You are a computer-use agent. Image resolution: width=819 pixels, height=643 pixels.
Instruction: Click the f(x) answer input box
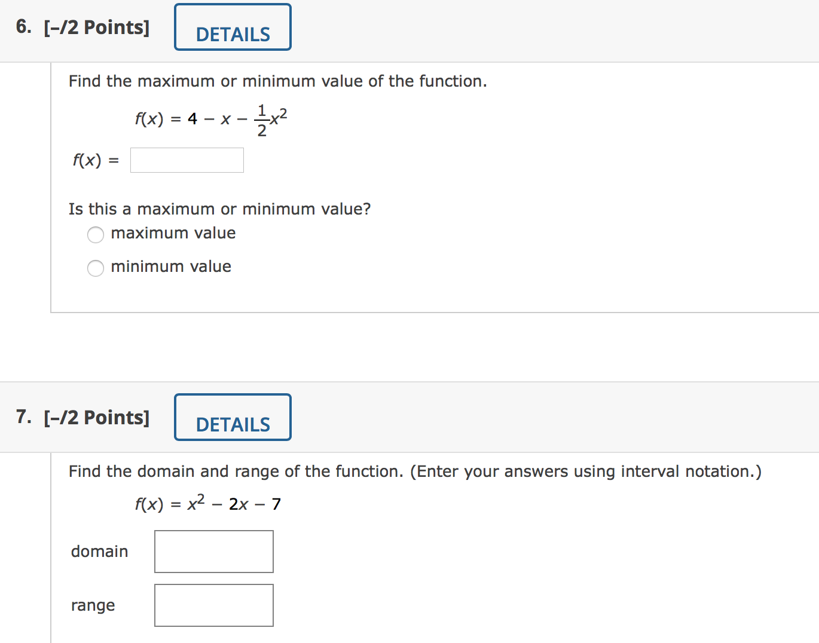coord(187,160)
